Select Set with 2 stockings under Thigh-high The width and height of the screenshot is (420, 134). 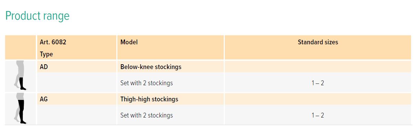[147, 115]
